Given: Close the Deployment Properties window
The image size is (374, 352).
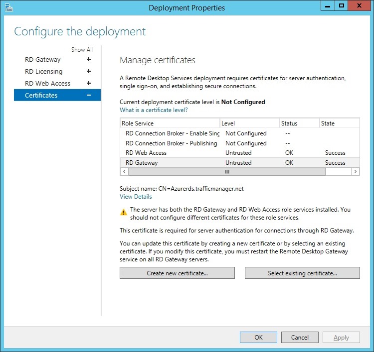Looking at the screenshot, I should (359, 5).
